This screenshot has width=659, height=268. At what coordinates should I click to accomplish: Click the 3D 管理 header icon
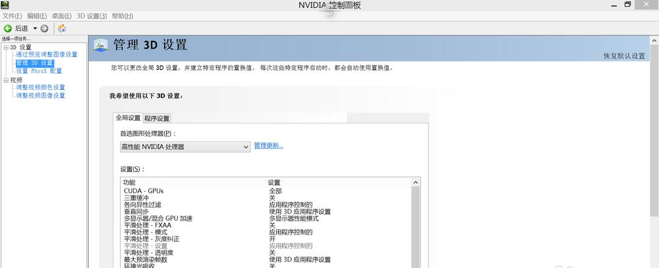[x=101, y=45]
